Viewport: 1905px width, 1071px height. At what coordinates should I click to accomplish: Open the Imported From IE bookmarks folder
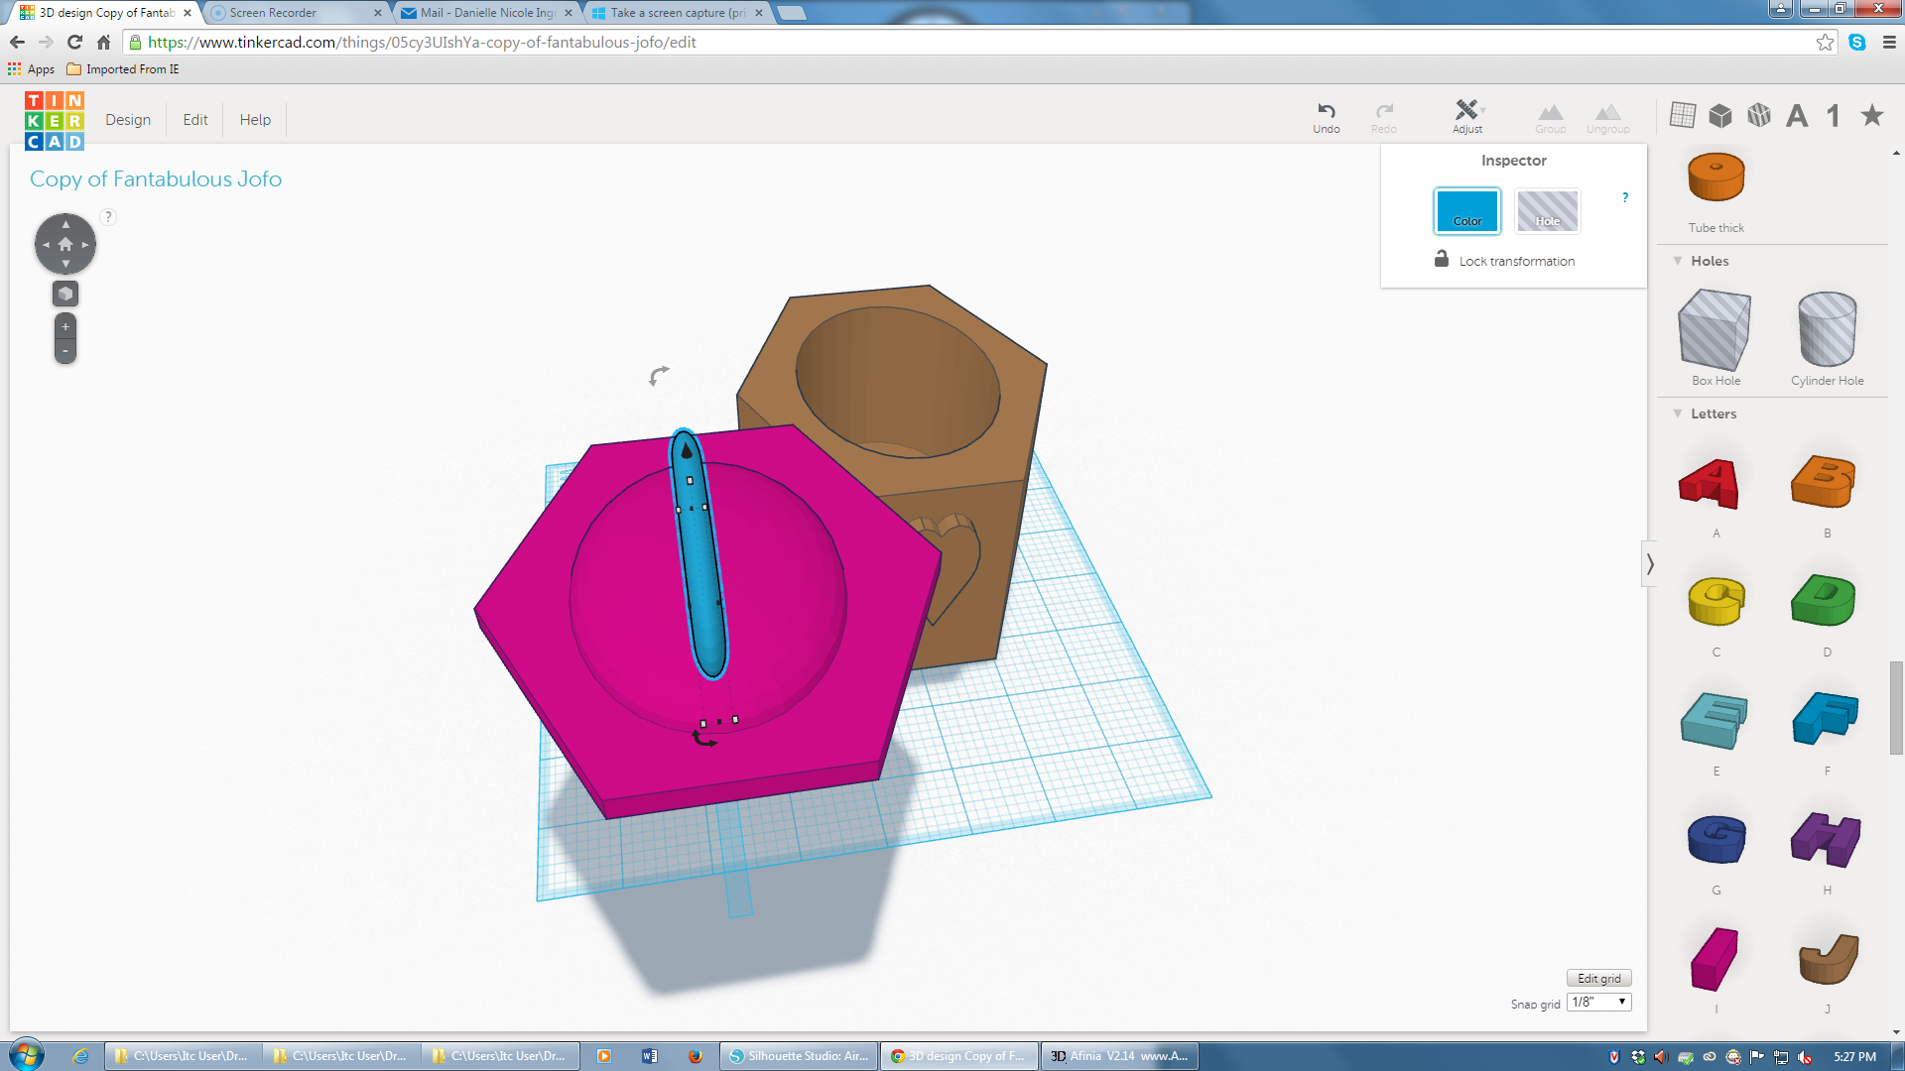[x=123, y=69]
